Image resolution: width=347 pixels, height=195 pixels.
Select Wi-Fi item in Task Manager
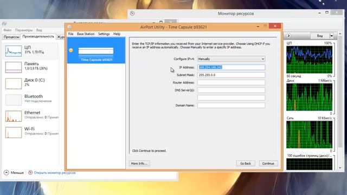[x=31, y=132]
